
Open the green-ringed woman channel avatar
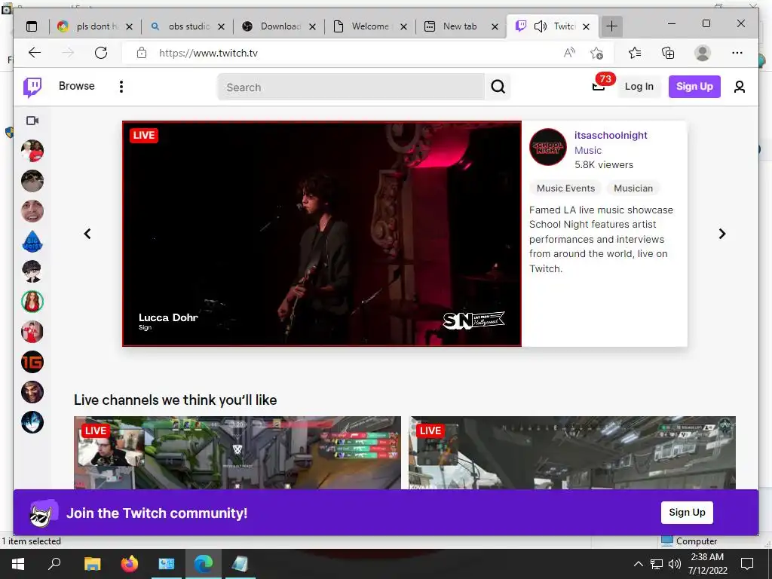click(x=32, y=302)
